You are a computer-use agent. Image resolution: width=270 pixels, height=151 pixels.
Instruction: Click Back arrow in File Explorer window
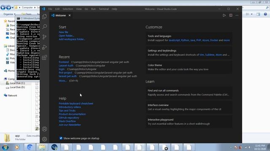point(3,8)
